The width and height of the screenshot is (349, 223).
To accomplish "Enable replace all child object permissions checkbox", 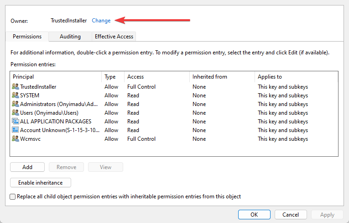I will pyautogui.click(x=13, y=196).
